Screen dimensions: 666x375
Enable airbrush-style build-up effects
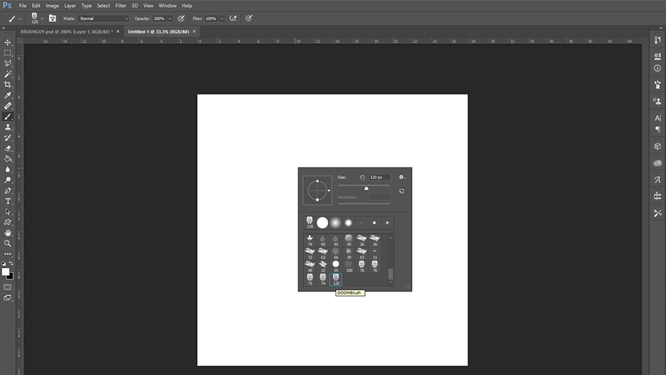click(233, 18)
